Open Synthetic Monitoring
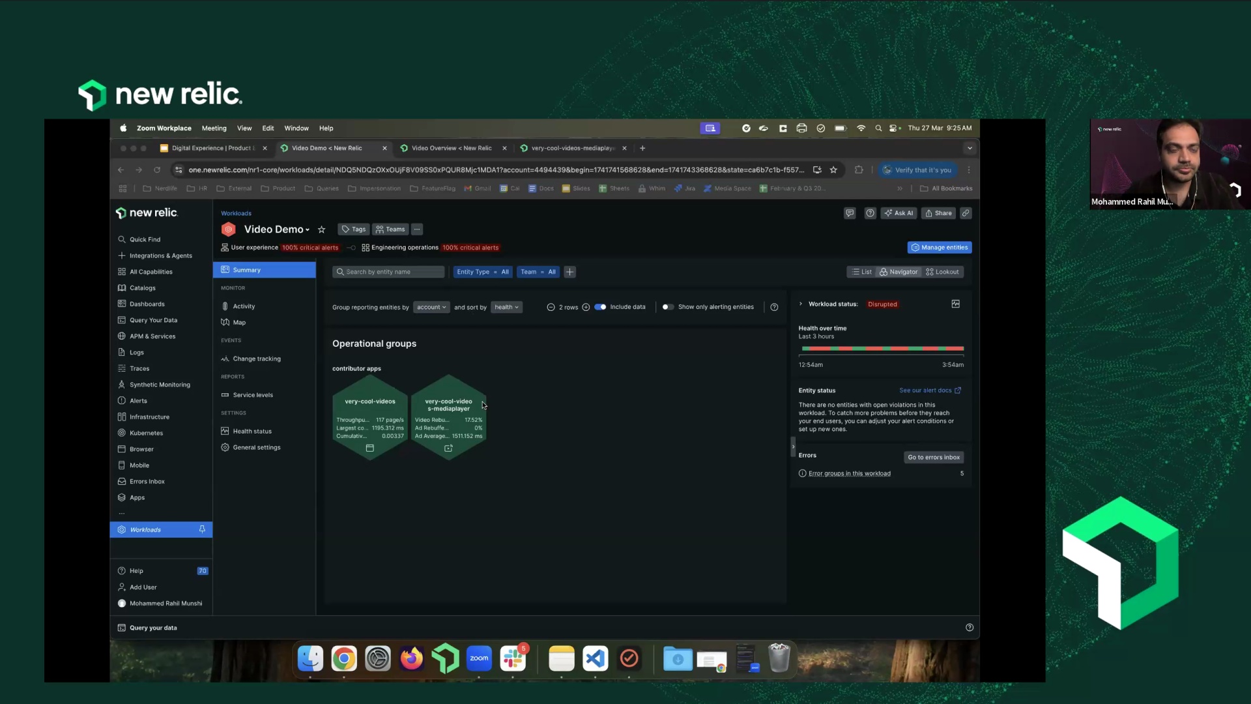1251x704 pixels. (160, 385)
